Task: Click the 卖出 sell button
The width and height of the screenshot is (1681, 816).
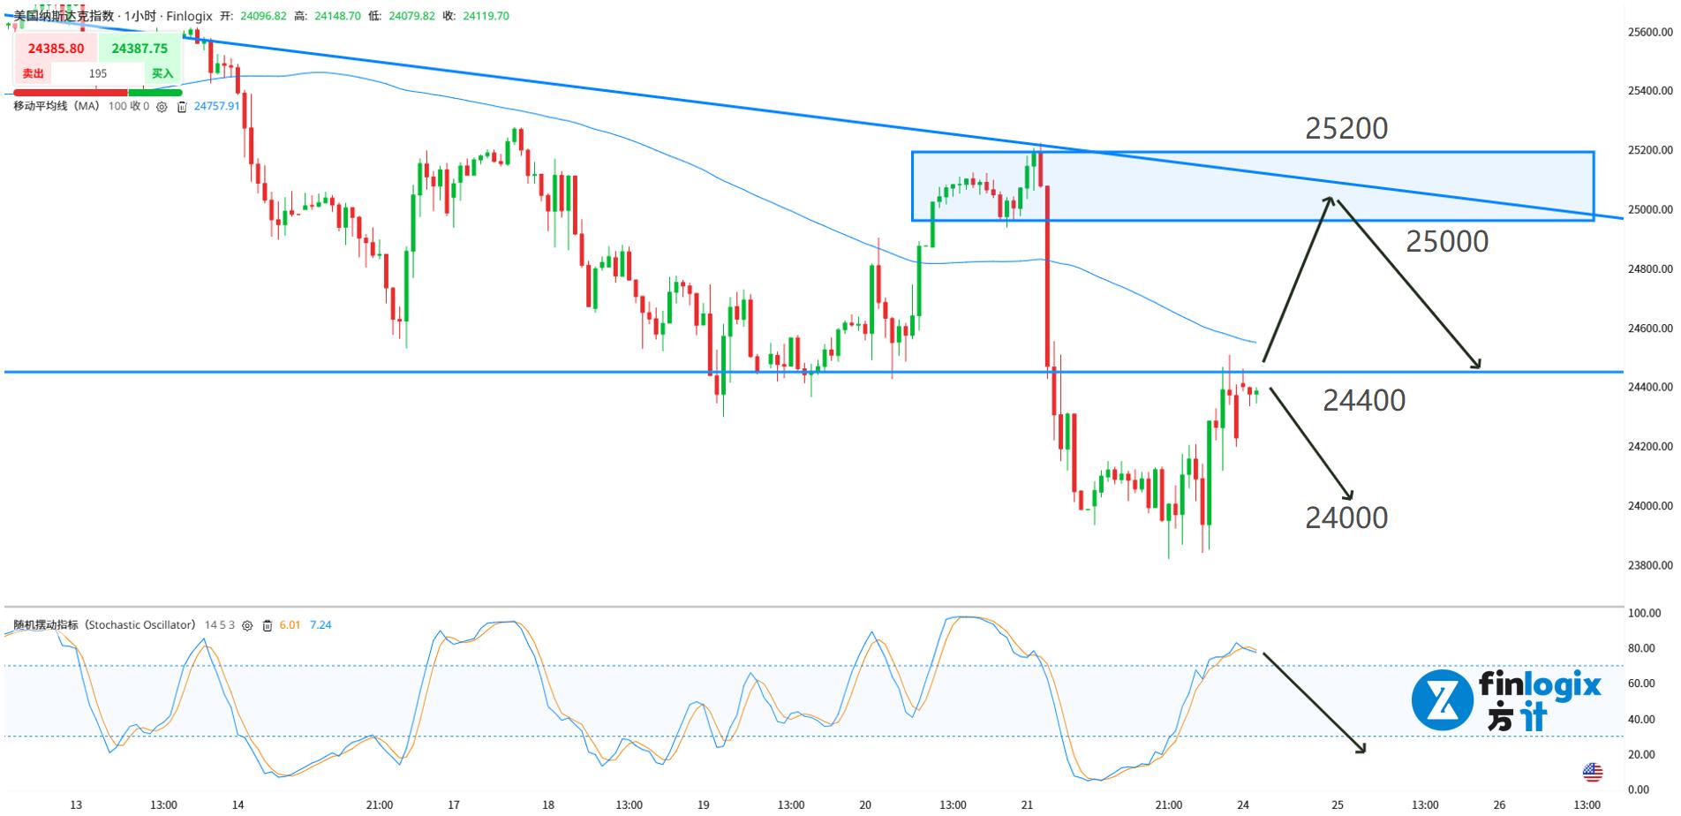Action: point(34,73)
